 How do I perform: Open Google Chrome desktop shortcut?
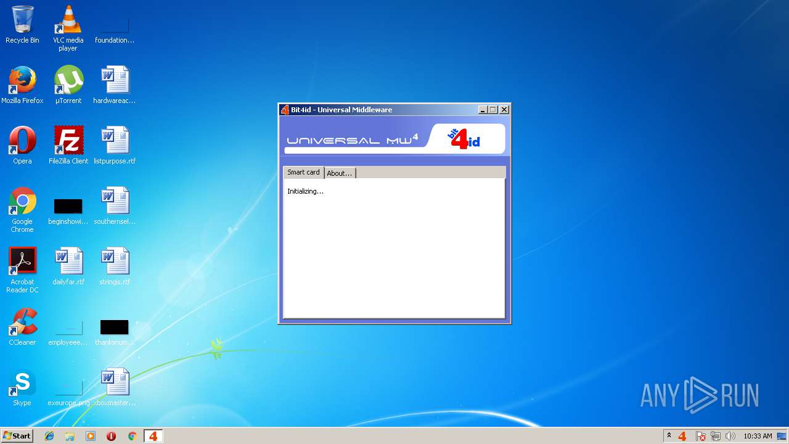point(22,210)
